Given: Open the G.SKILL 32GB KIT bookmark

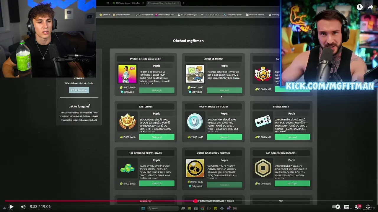Looking at the screenshot, I should tap(210, 14).
